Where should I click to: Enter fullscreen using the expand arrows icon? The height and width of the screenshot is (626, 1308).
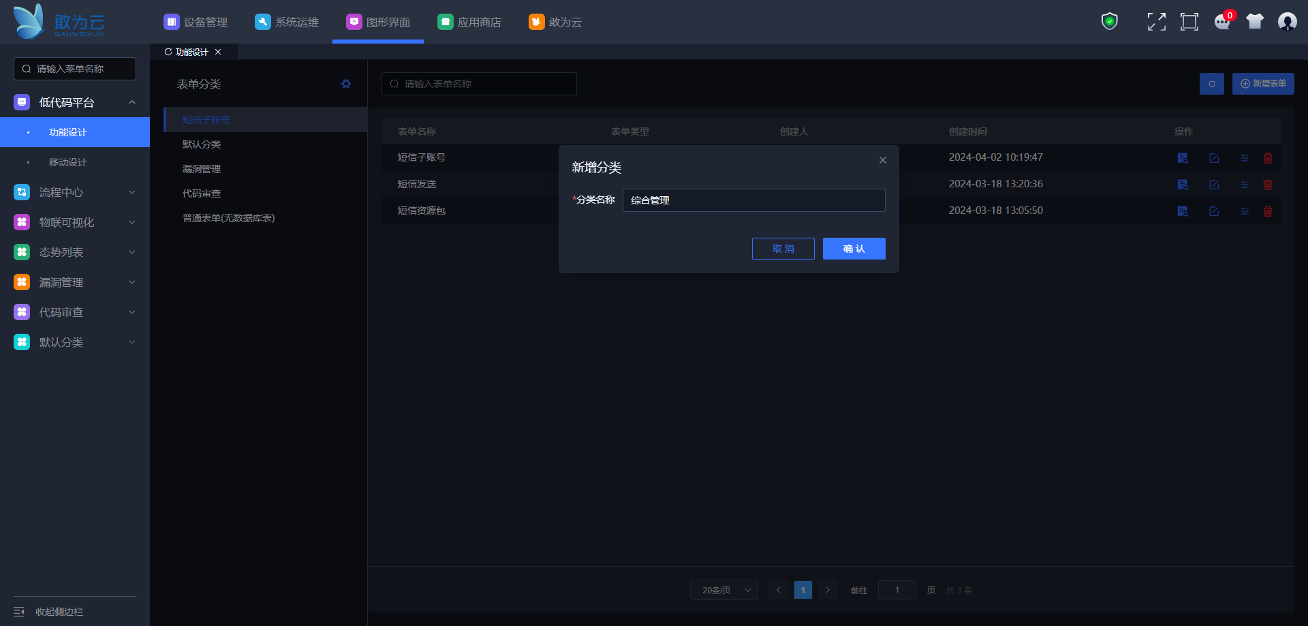[x=1156, y=22]
